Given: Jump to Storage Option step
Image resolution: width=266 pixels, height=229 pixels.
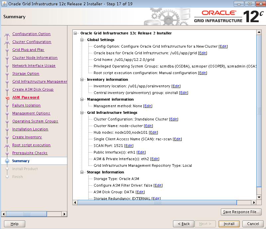Looking at the screenshot, I should 26,73.
